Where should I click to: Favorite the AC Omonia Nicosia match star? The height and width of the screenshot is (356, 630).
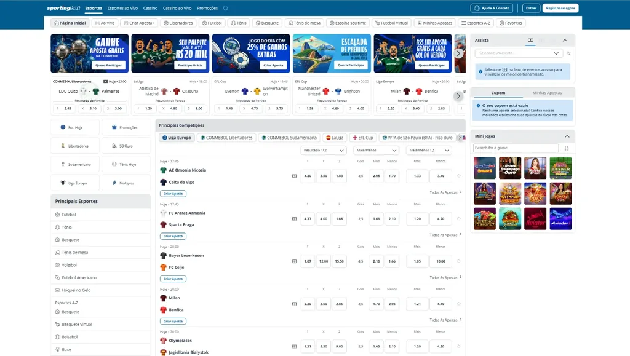coord(459,176)
